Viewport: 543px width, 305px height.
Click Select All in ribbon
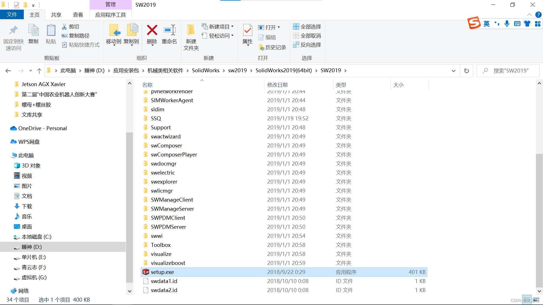[x=307, y=27]
